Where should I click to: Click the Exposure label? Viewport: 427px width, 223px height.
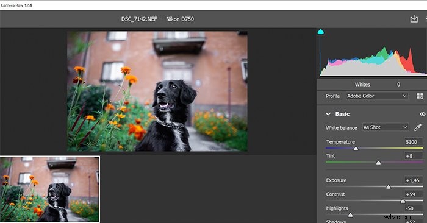336,180
